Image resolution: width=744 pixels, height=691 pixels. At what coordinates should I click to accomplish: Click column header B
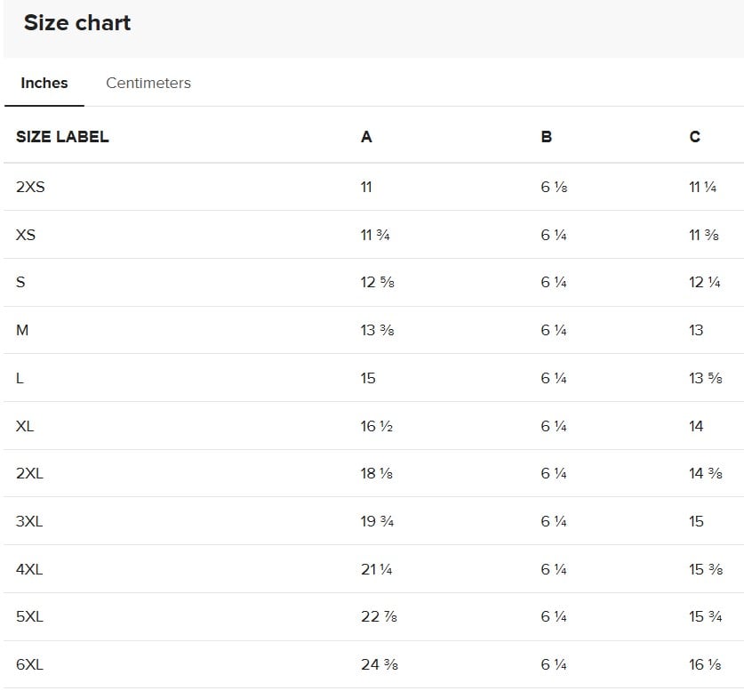(546, 137)
